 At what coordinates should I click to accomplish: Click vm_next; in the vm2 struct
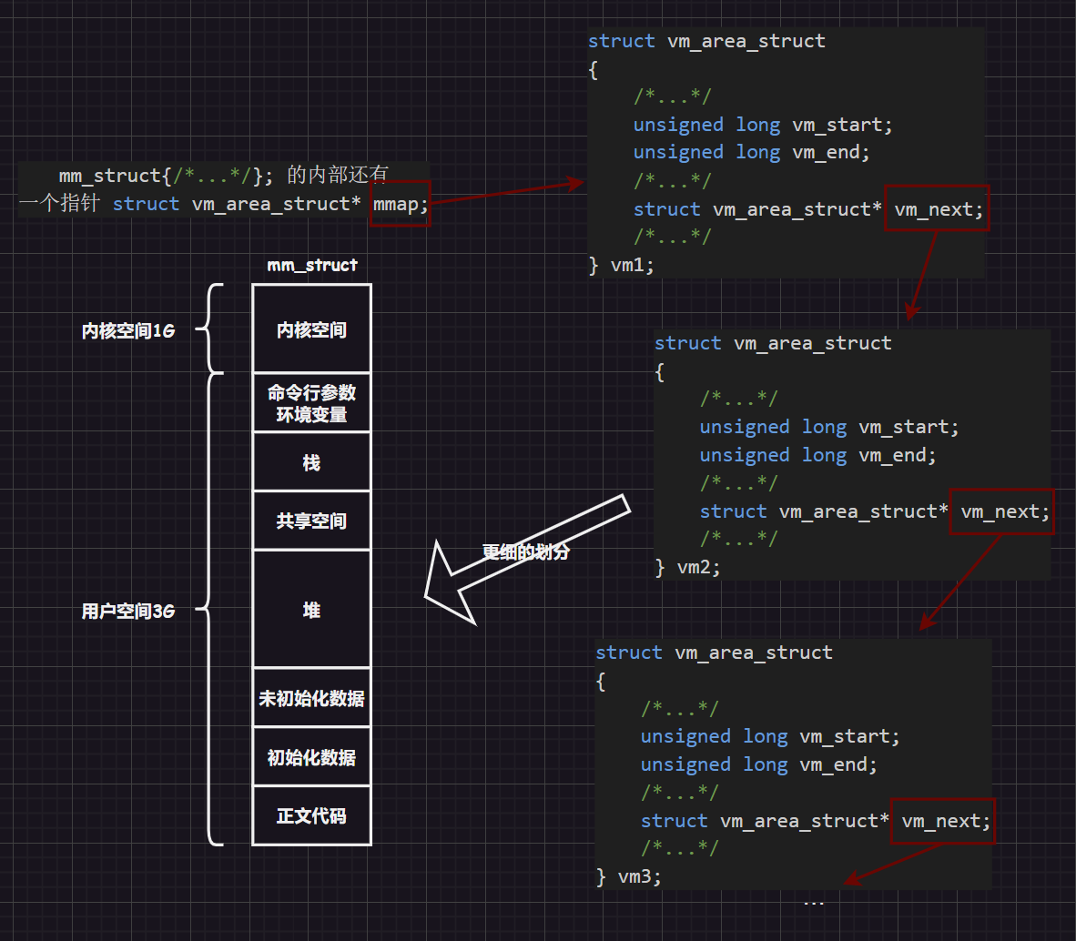click(1005, 511)
